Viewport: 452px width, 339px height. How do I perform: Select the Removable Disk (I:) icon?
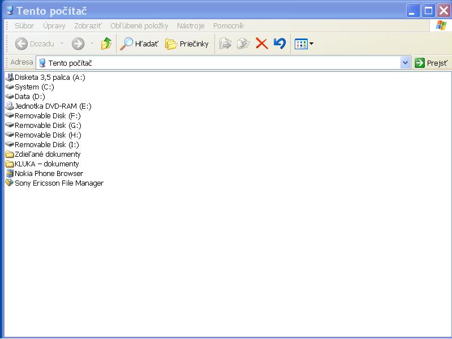tap(10, 144)
